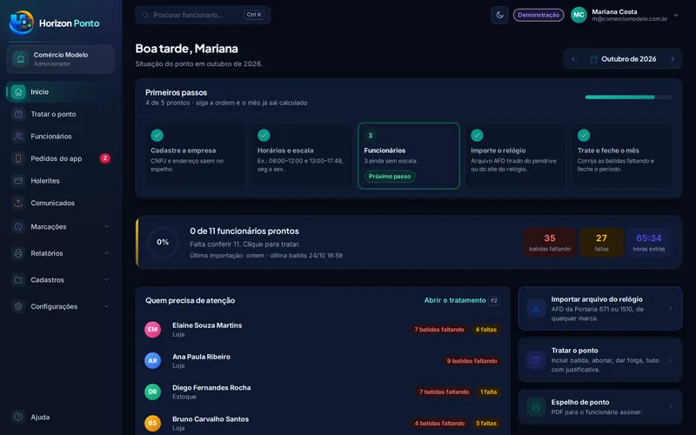
Task: Click the checkmark on Trate e feche o mês
Action: click(584, 136)
